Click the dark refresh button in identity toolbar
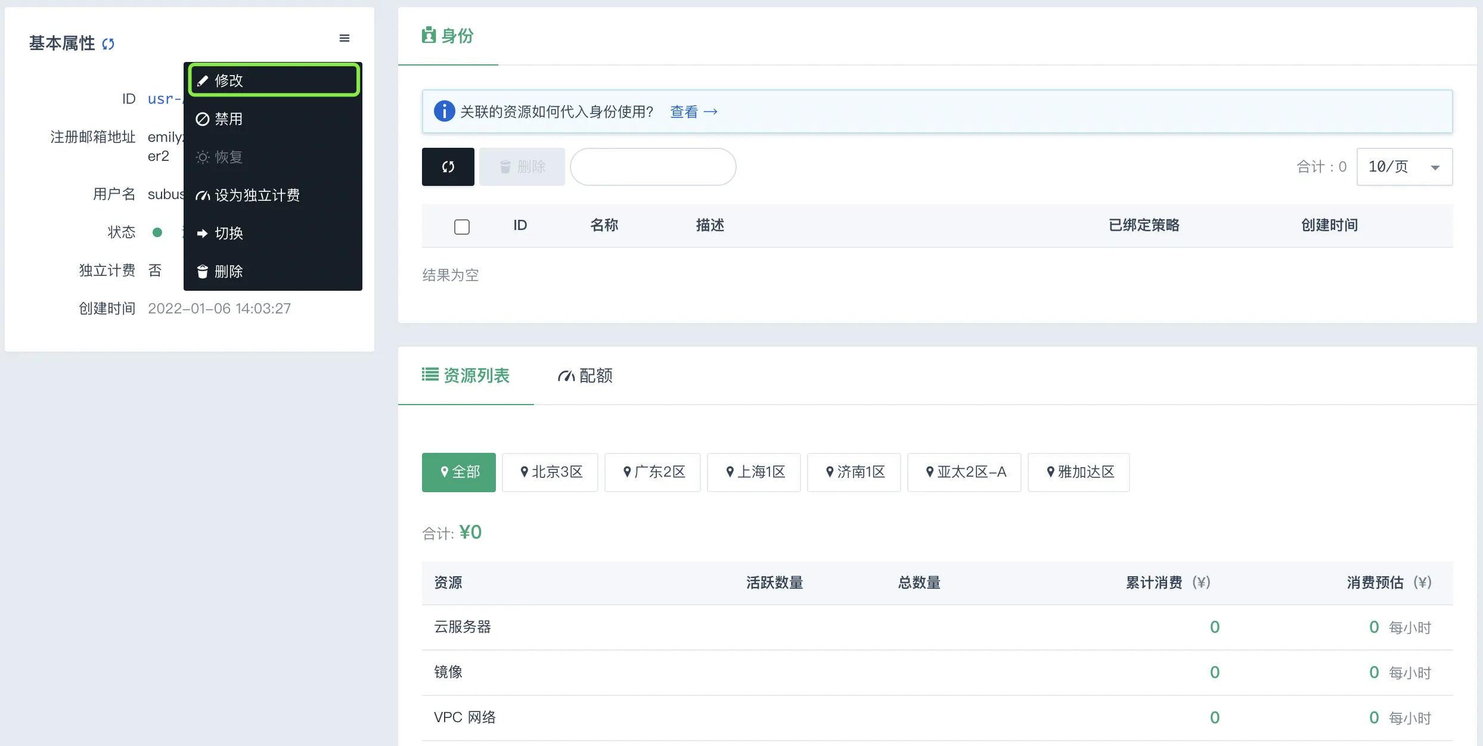 (448, 167)
